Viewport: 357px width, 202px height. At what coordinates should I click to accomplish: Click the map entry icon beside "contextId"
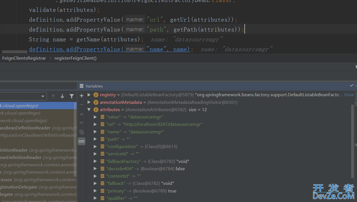(x=102, y=176)
